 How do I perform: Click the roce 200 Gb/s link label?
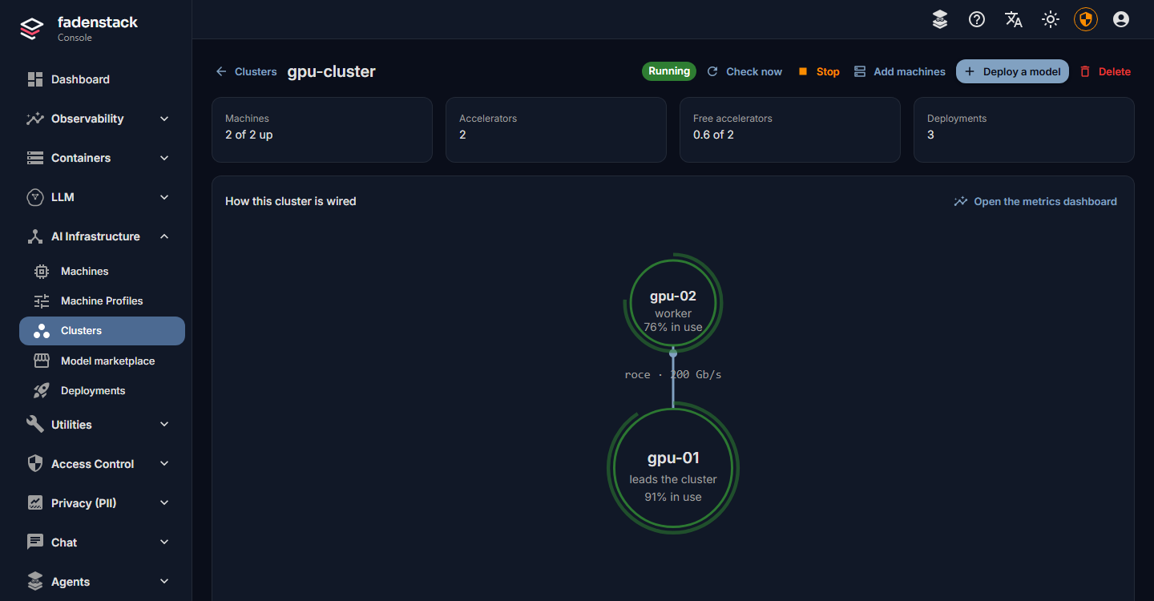click(673, 374)
